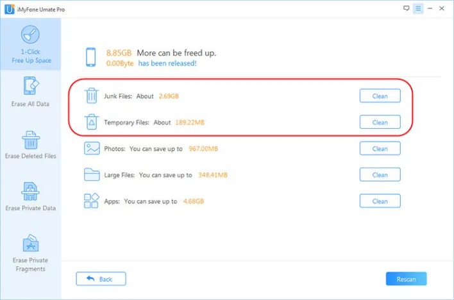
Task: Clean the Photos category
Action: (380, 148)
